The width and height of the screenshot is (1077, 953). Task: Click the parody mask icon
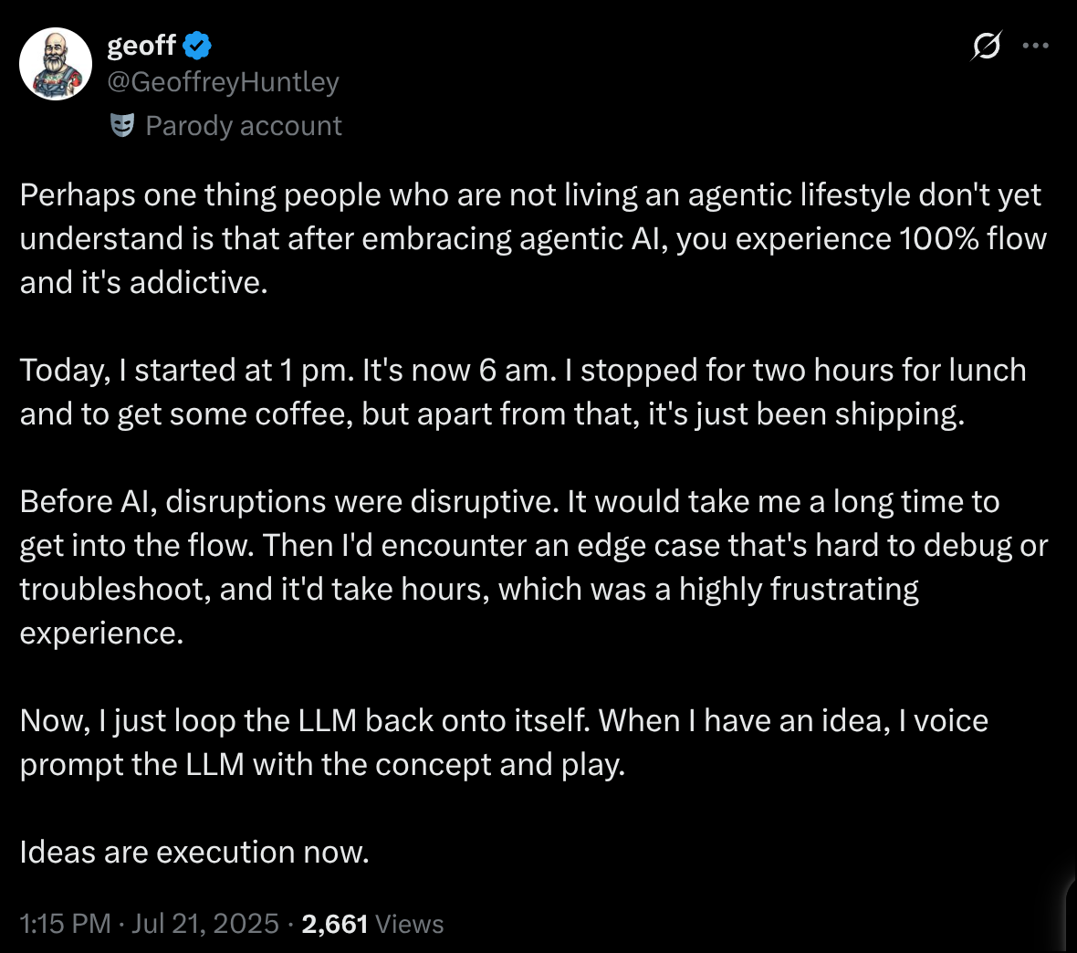[122, 125]
